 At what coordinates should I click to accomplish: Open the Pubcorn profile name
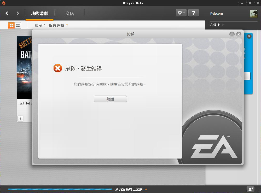point(216,14)
